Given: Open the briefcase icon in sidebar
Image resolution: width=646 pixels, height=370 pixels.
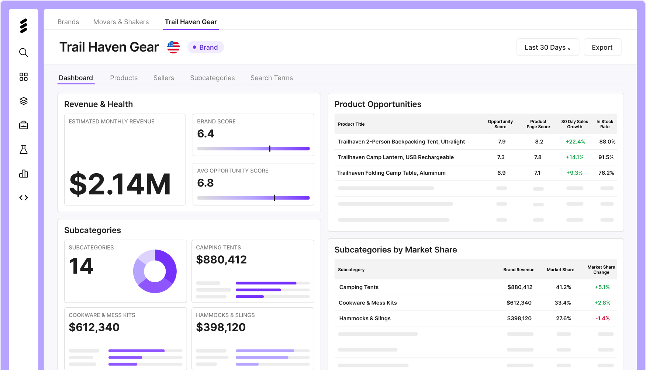Looking at the screenshot, I should pos(24,125).
